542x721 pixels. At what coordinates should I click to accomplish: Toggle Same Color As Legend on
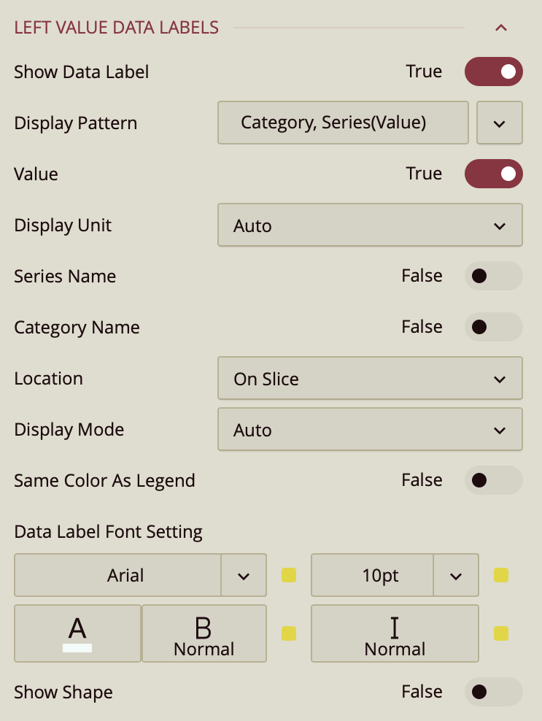point(494,480)
